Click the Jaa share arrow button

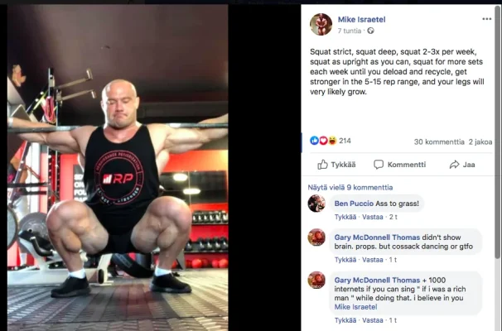click(462, 165)
